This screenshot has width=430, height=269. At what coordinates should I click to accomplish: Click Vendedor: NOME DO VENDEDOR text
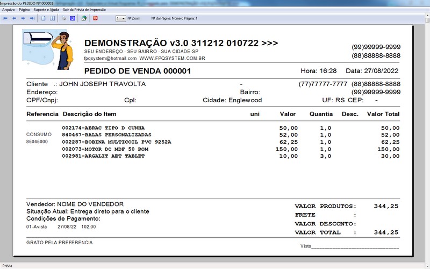point(75,204)
